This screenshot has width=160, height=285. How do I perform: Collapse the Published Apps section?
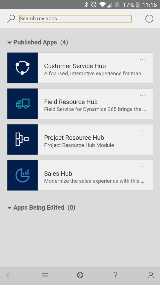point(9,42)
